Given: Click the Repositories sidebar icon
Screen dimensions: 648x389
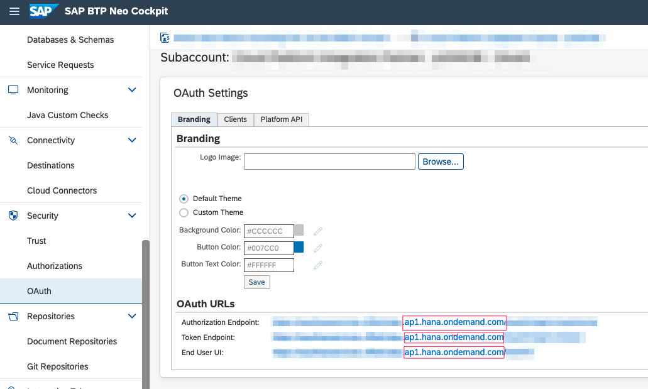Looking at the screenshot, I should click(x=13, y=315).
